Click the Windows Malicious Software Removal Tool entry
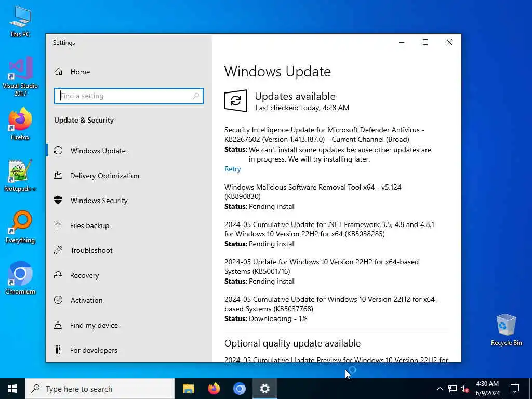 [312, 192]
